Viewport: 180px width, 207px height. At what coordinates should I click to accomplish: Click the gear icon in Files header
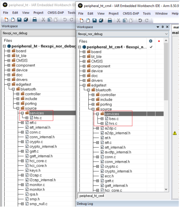coord(150,41)
